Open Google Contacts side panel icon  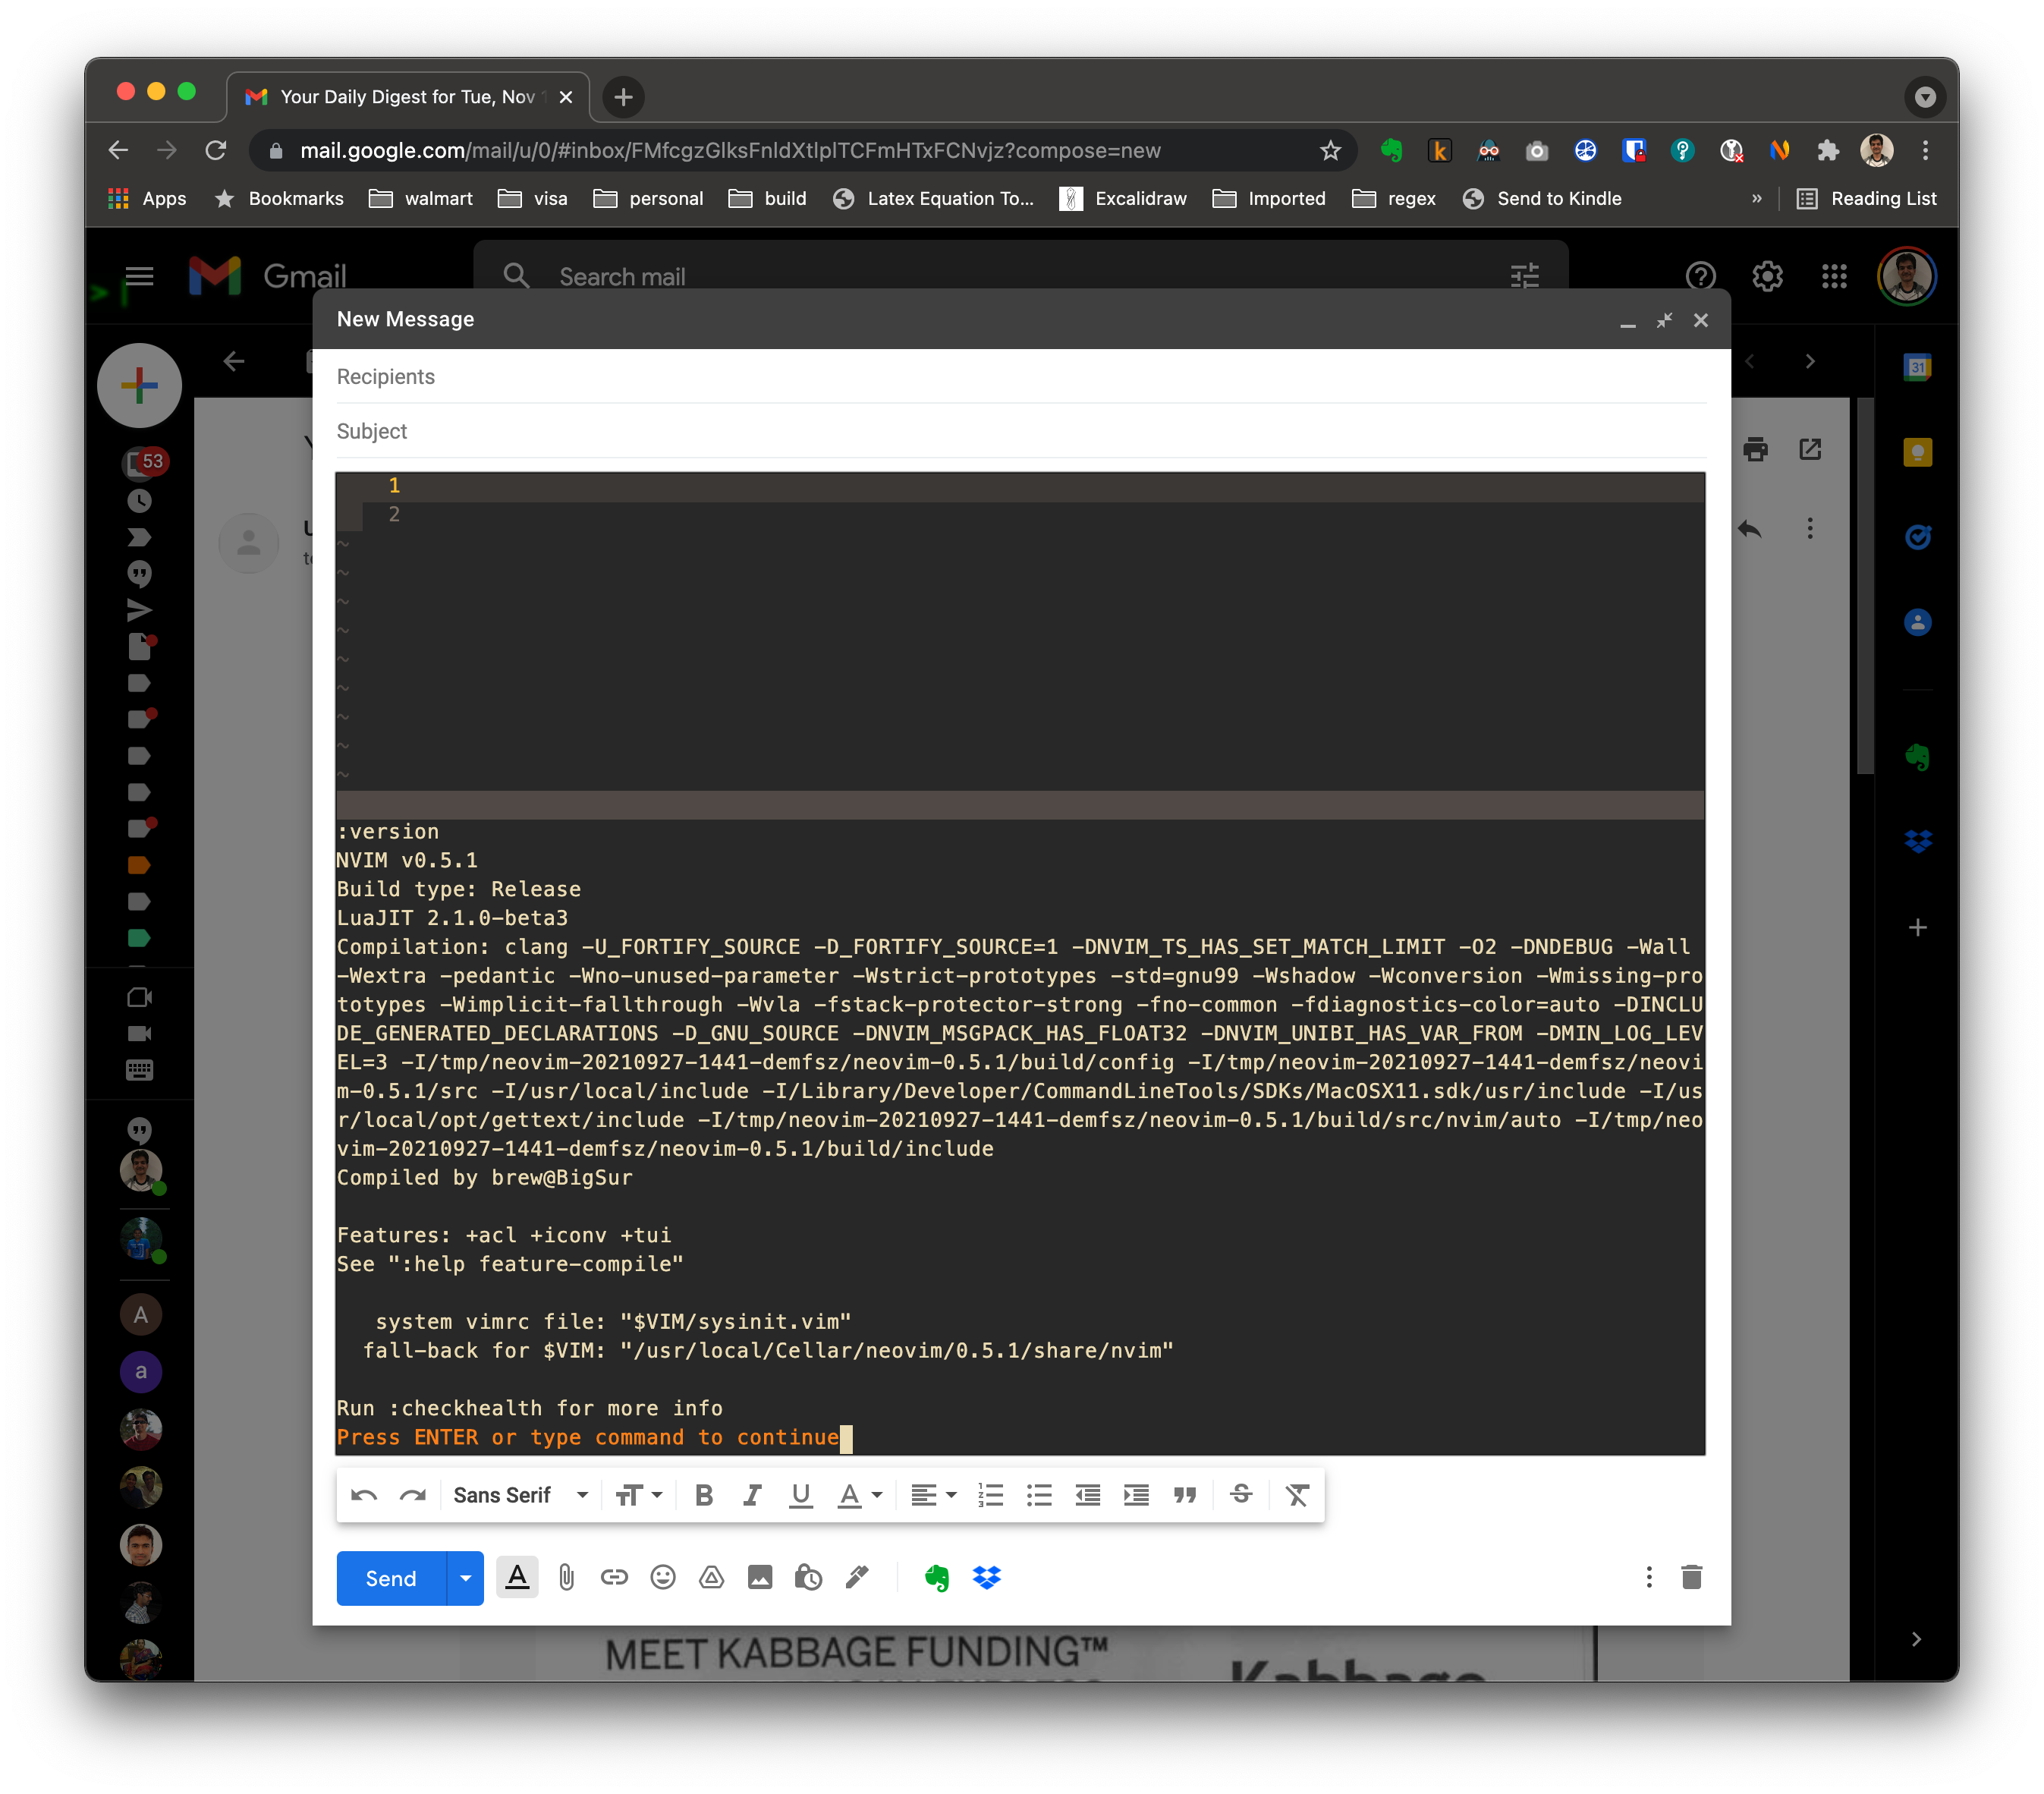pyautogui.click(x=1917, y=622)
